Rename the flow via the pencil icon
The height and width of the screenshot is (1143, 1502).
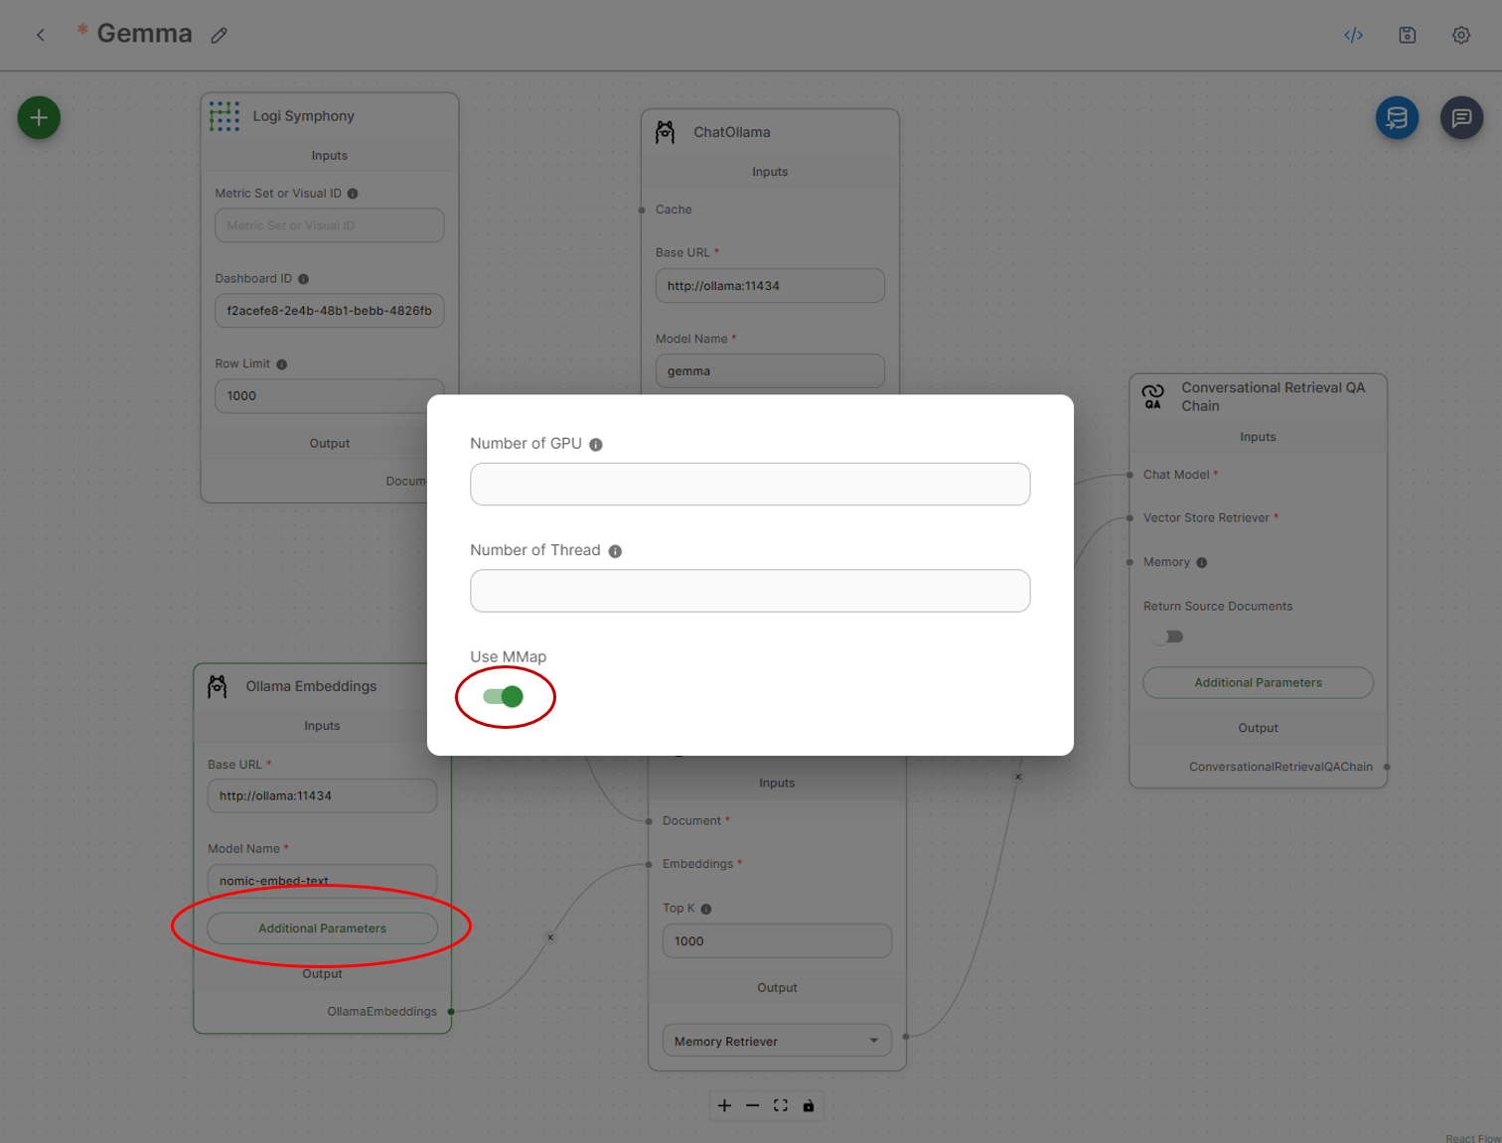[220, 35]
